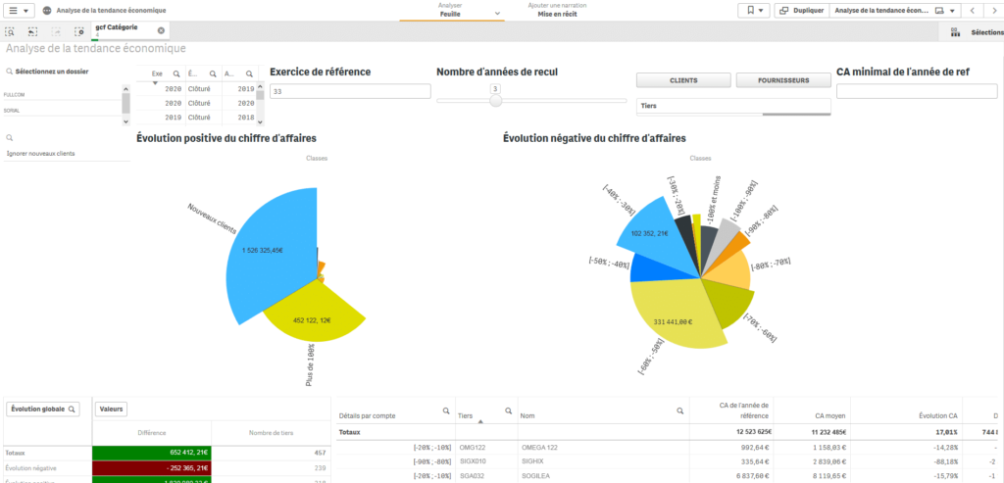
Task: Open the hamburger navigation menu
Action: [x=20, y=10]
